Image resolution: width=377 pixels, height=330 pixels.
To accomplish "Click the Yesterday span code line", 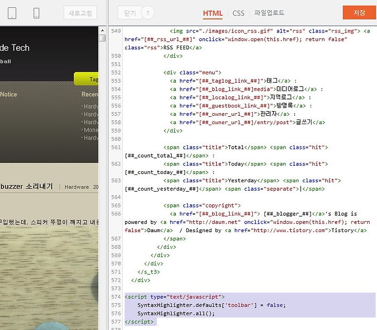I will 252,181.
